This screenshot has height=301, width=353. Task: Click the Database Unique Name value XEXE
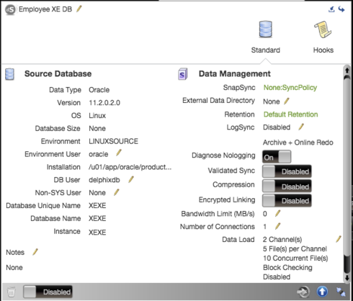click(97, 205)
